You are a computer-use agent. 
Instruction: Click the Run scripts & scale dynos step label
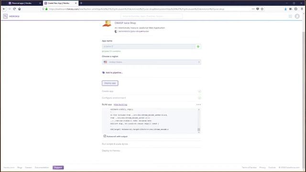pos(115,144)
